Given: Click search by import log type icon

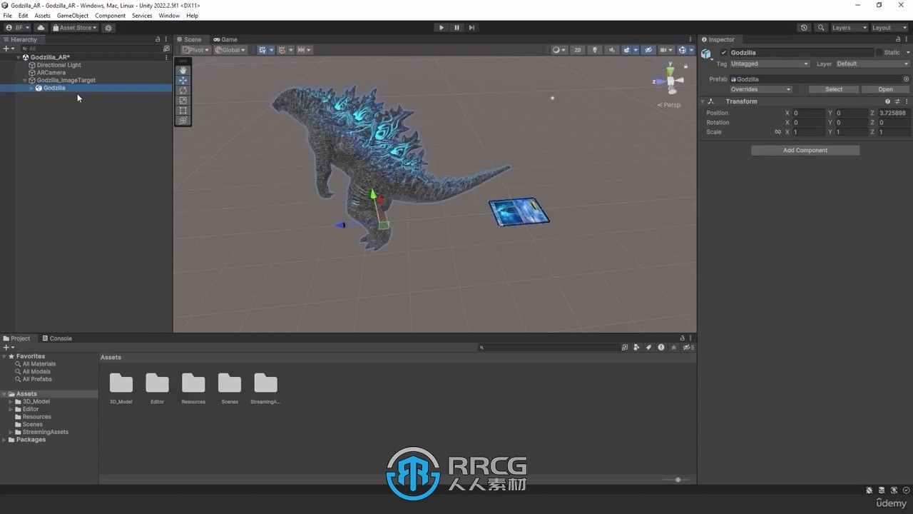Looking at the screenshot, I should 661,348.
